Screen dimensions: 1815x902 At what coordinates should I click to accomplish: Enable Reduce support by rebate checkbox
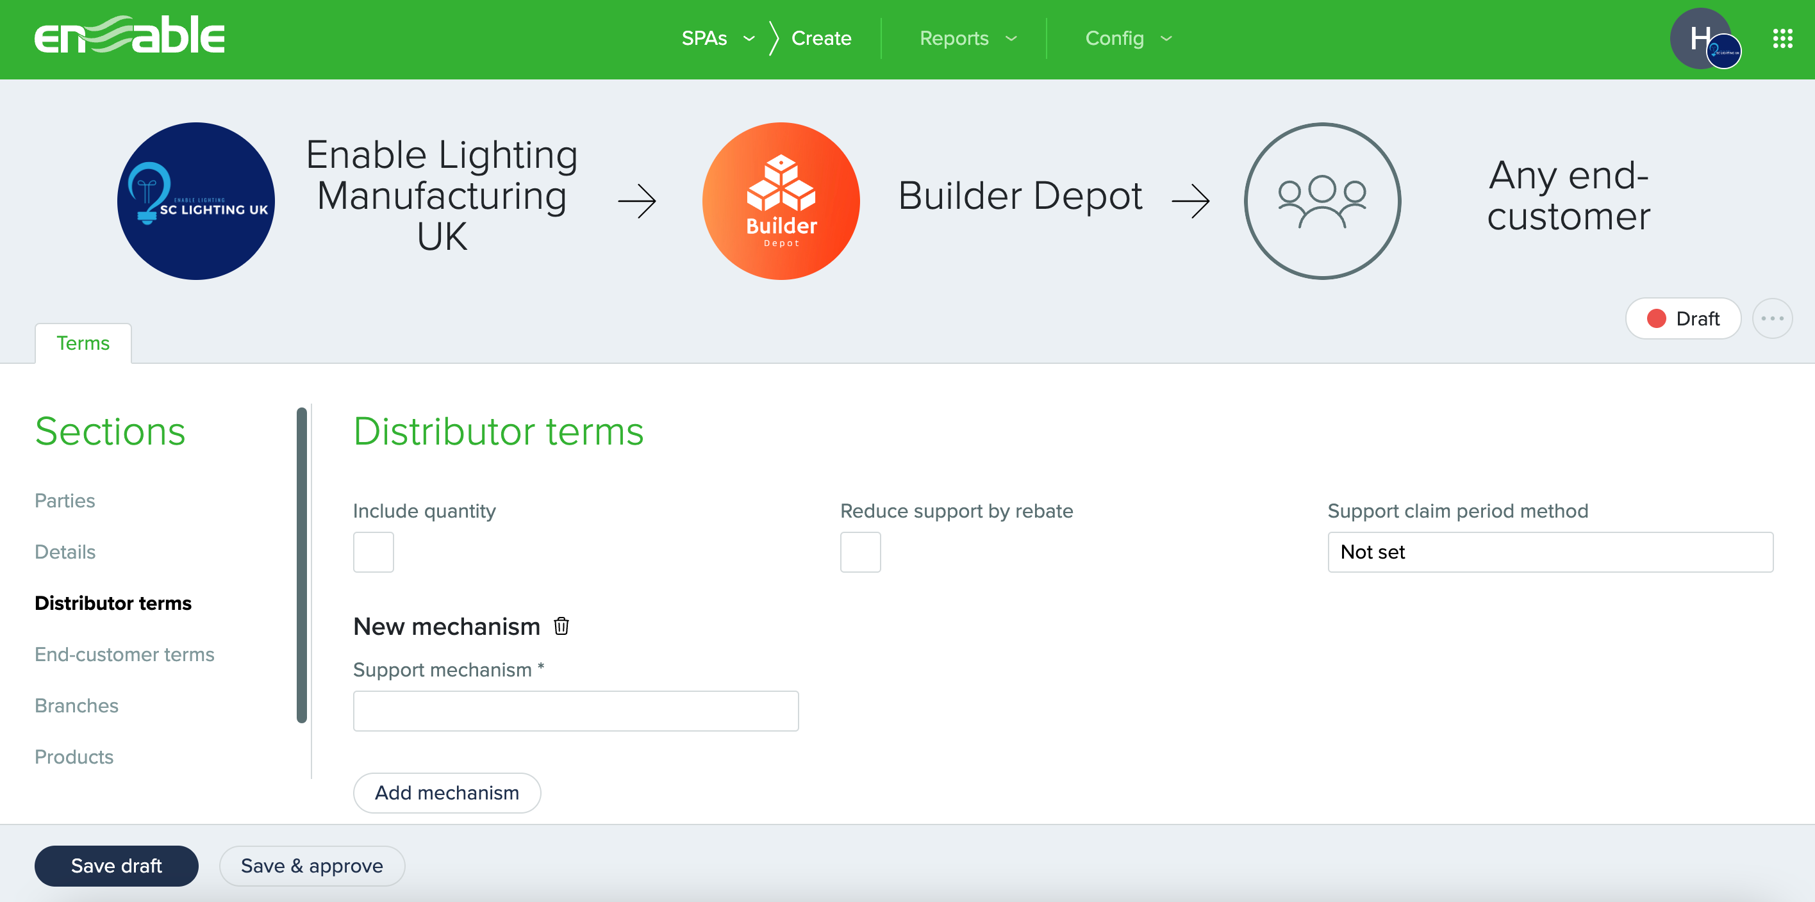click(x=860, y=552)
